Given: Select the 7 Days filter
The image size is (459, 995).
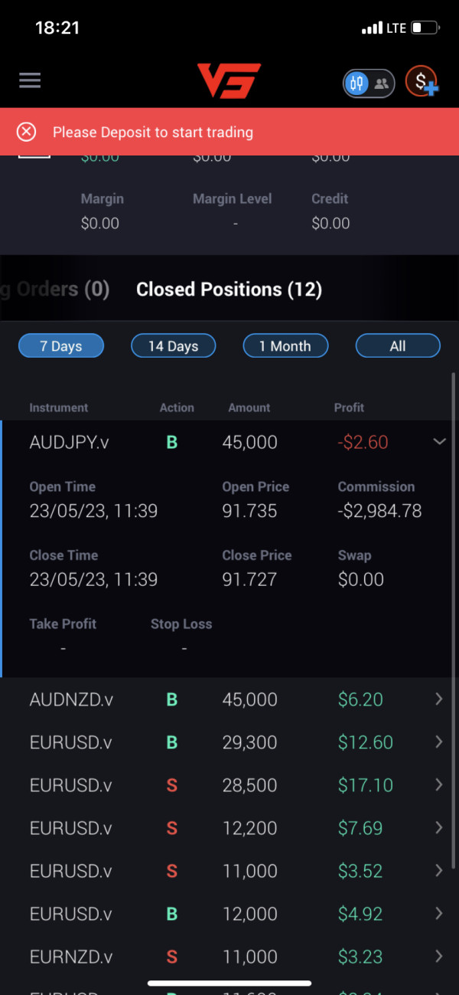Looking at the screenshot, I should point(61,346).
